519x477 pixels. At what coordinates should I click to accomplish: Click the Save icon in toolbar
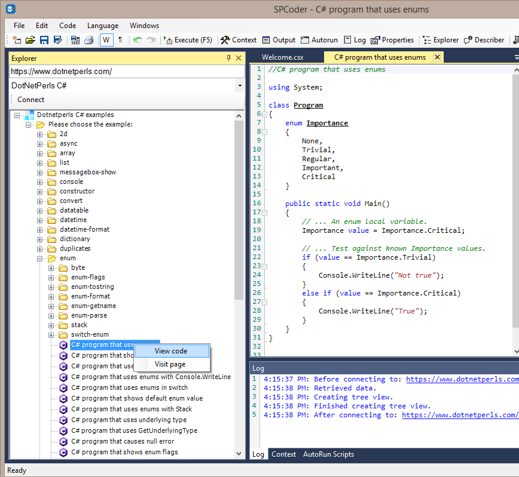coord(44,40)
